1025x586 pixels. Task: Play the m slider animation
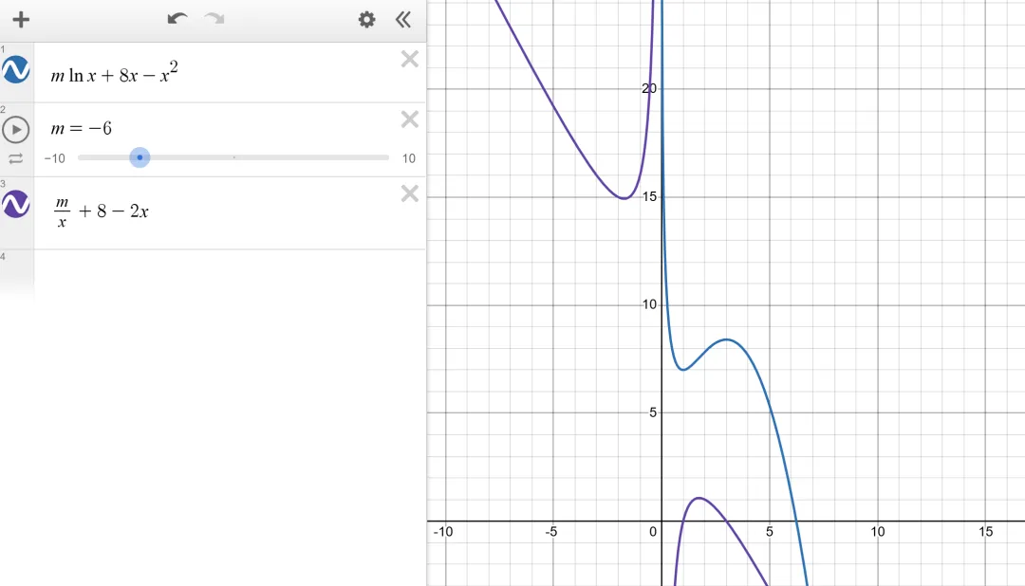click(x=16, y=129)
